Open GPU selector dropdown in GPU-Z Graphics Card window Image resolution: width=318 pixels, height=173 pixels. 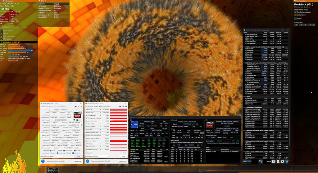[x=52, y=156]
